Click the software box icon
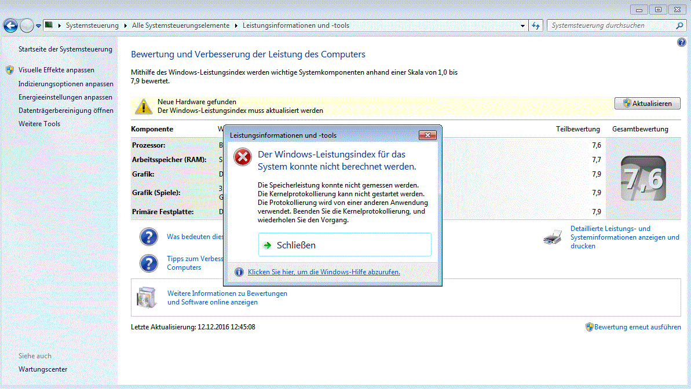The width and height of the screenshot is (691, 389). click(146, 297)
